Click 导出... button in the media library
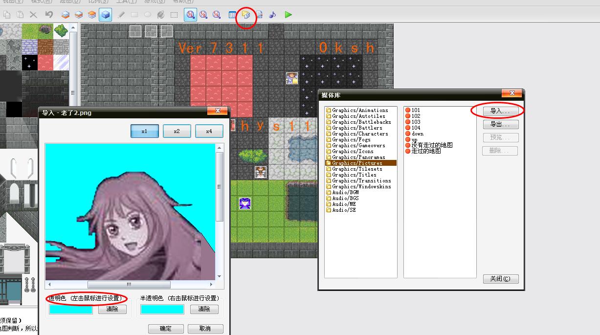The image size is (600, 335). click(x=500, y=125)
